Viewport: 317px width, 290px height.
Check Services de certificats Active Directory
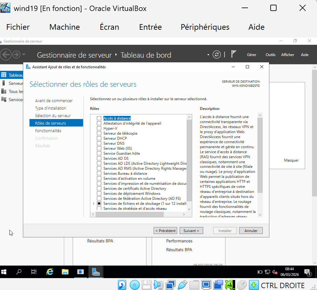pyautogui.click(x=99, y=189)
